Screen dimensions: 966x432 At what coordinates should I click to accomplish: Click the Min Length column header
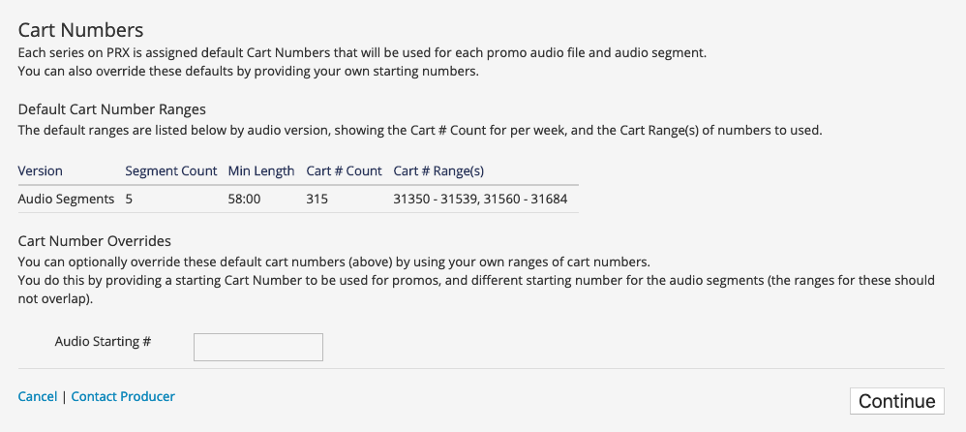[261, 171]
